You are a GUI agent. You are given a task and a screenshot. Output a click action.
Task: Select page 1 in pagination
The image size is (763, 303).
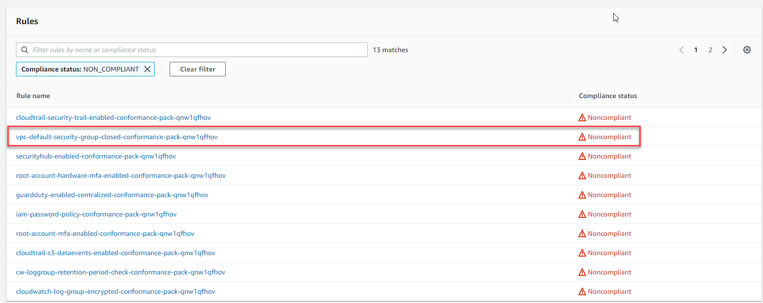[x=695, y=50]
